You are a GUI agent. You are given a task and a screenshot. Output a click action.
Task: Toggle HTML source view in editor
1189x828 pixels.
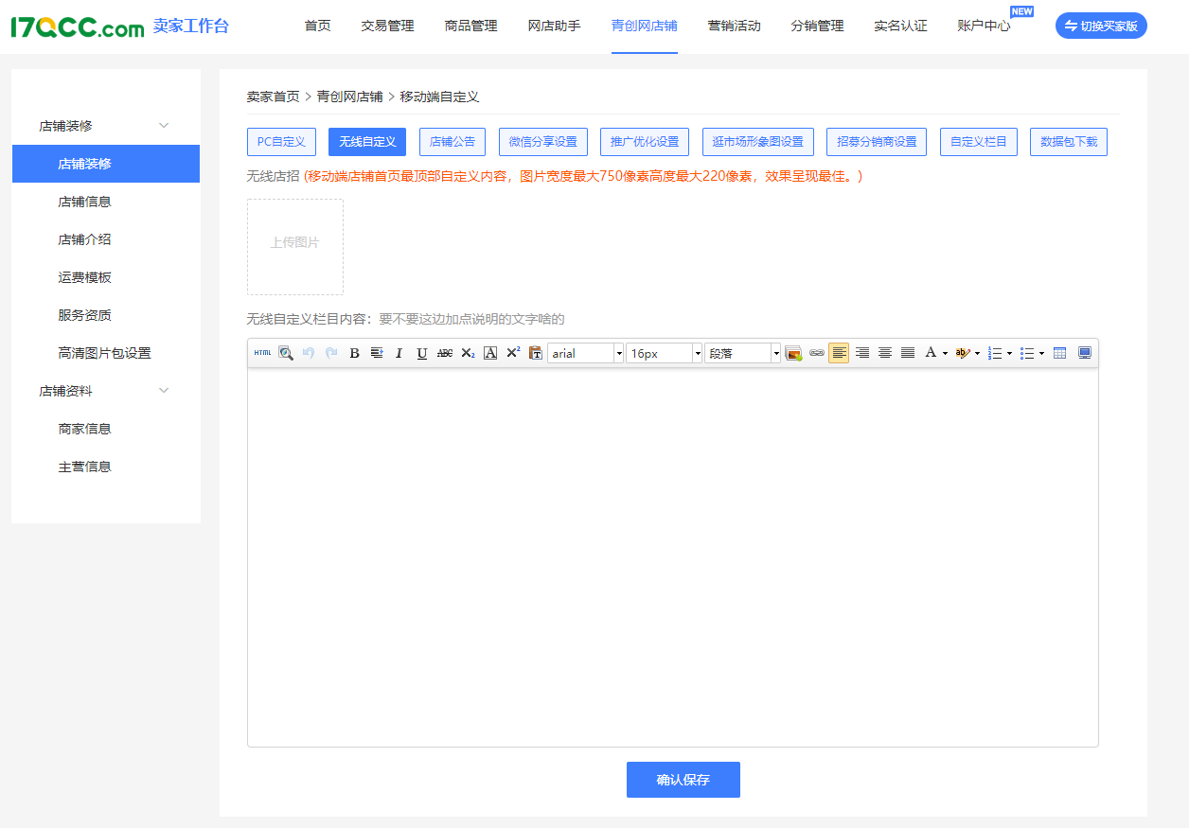click(262, 353)
